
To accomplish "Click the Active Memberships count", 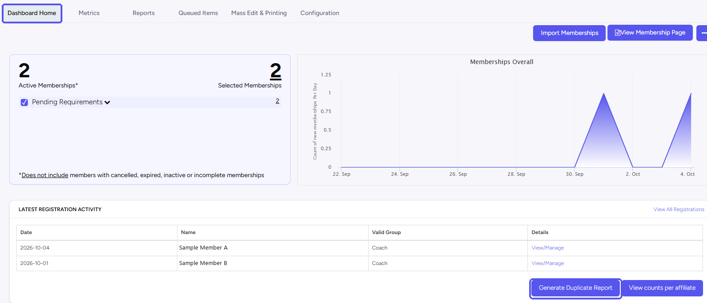I will click(24, 71).
